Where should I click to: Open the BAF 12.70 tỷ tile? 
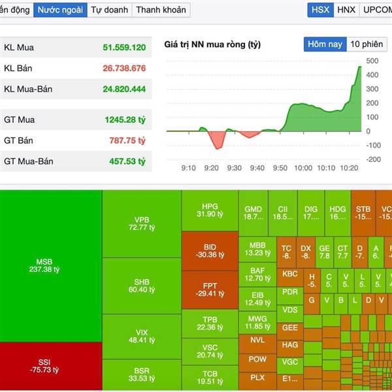(x=257, y=274)
